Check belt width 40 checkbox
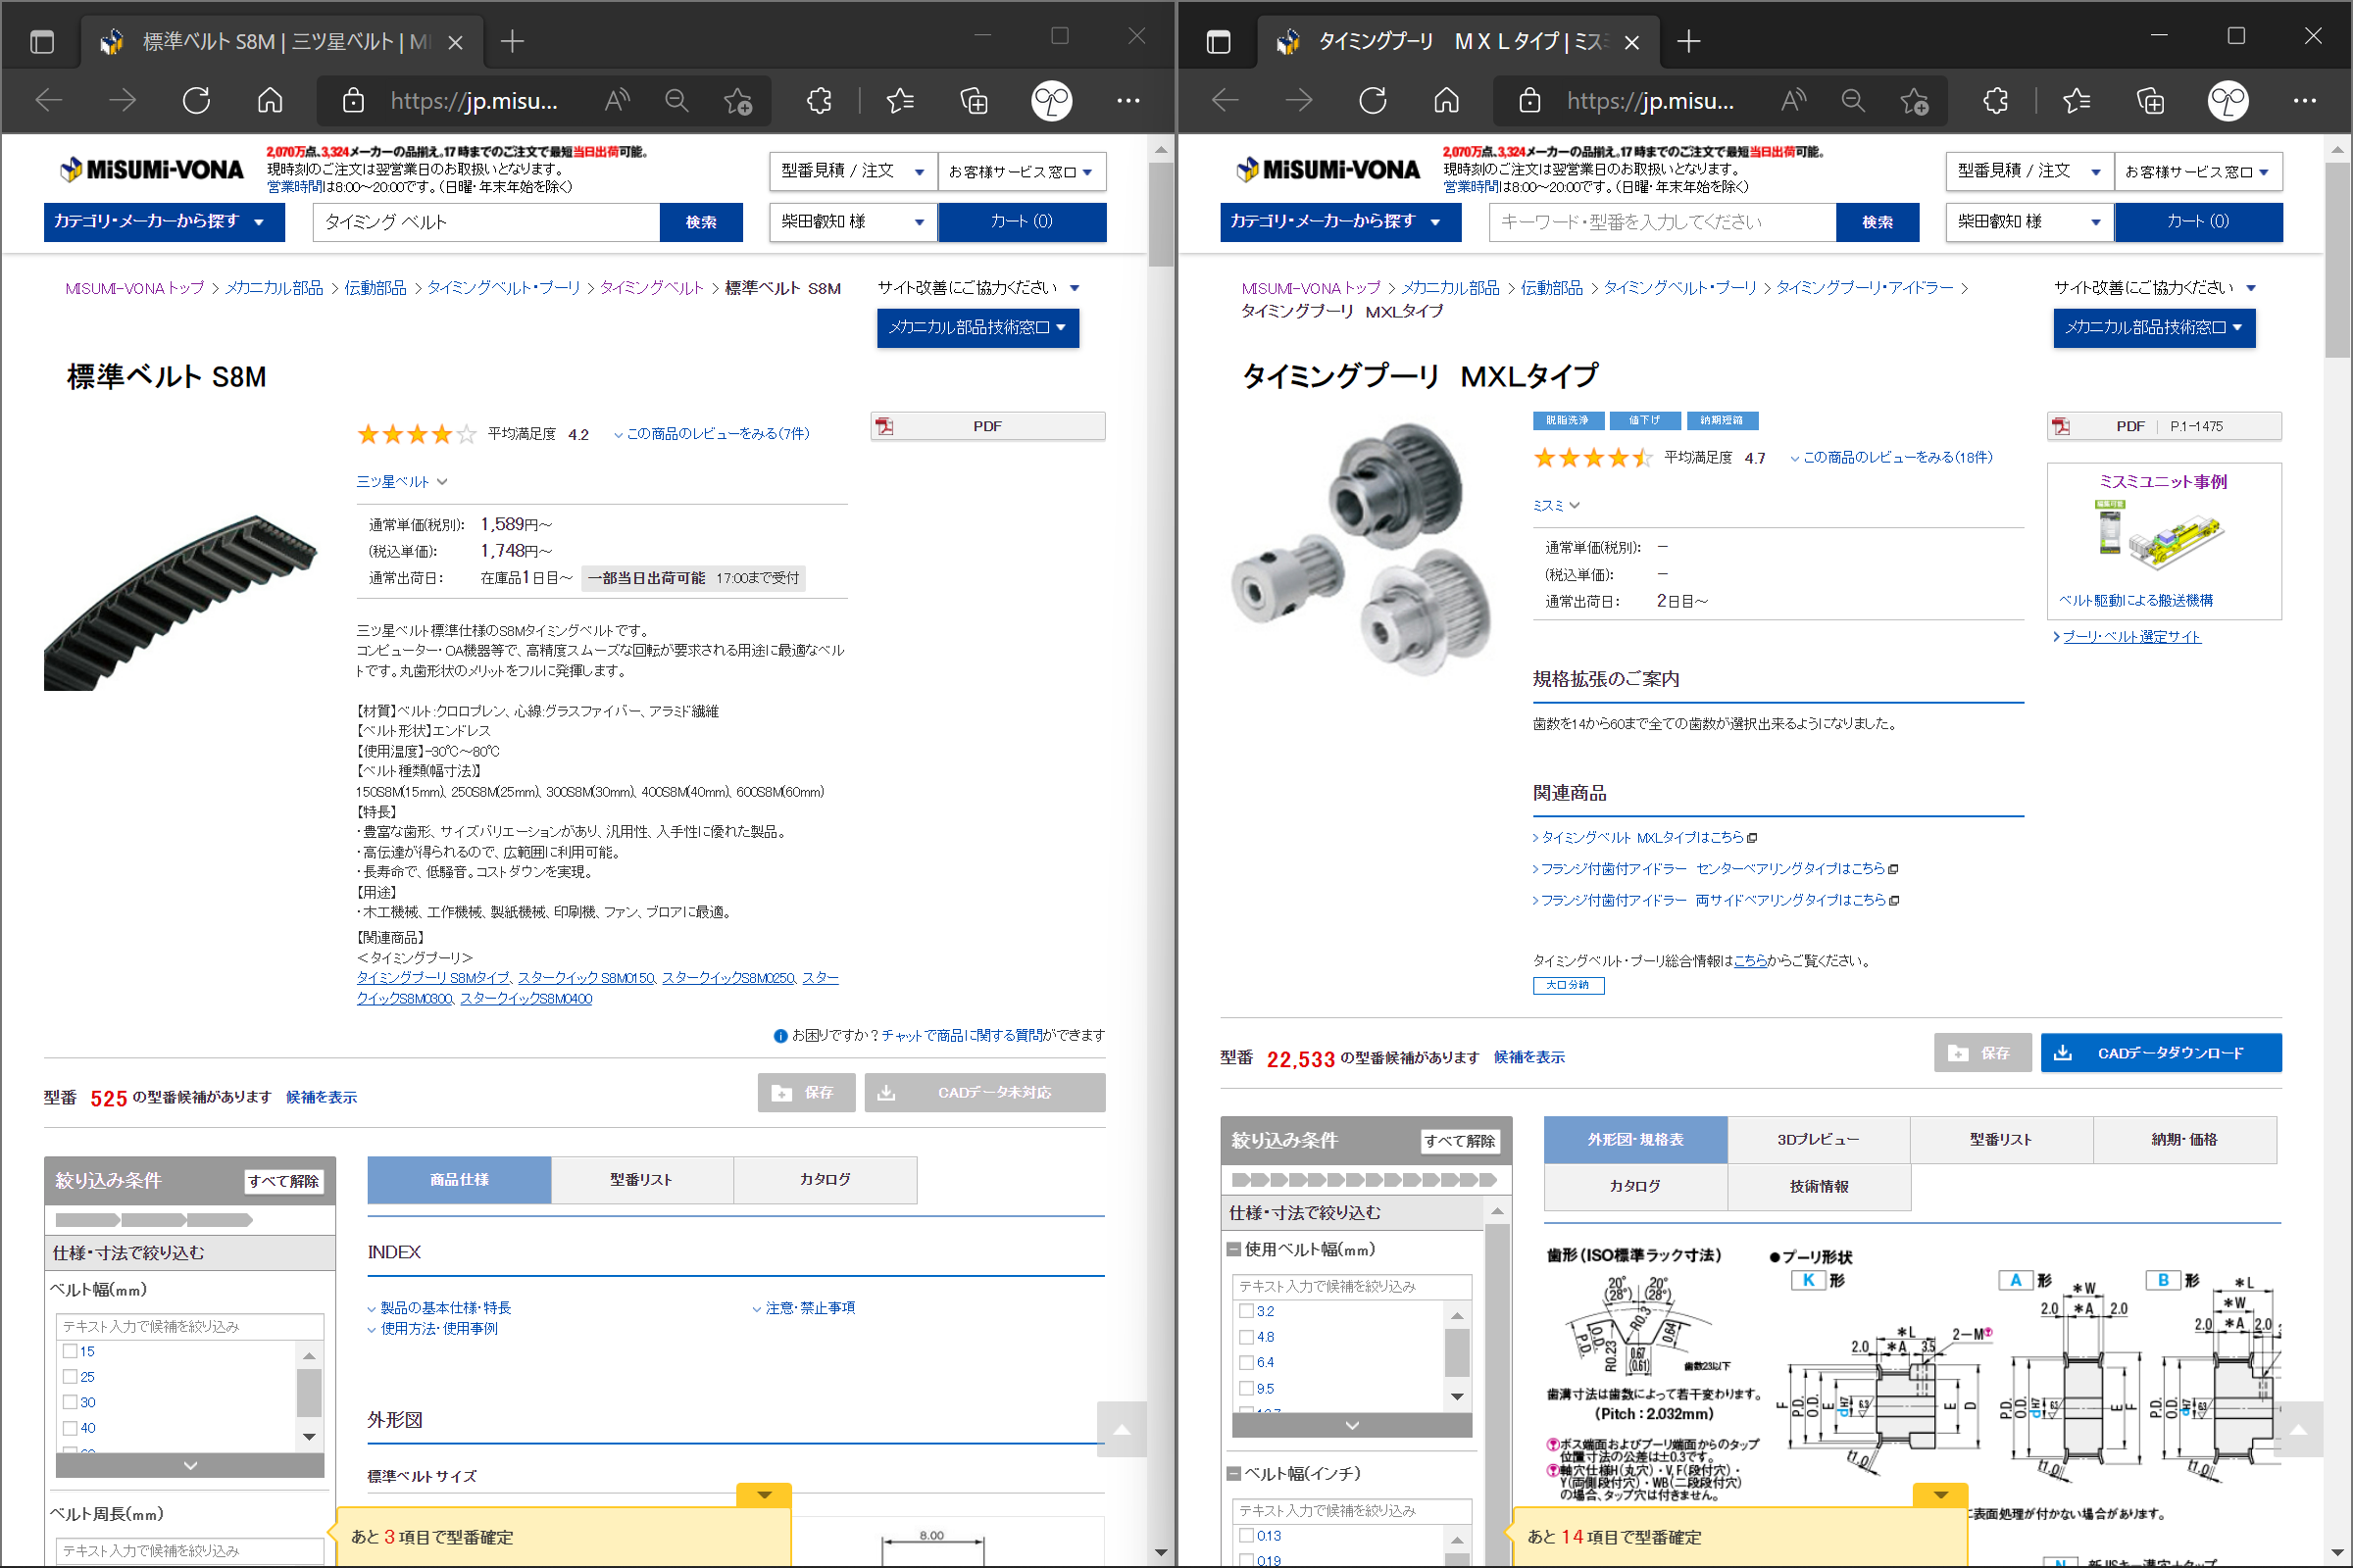 click(x=70, y=1428)
